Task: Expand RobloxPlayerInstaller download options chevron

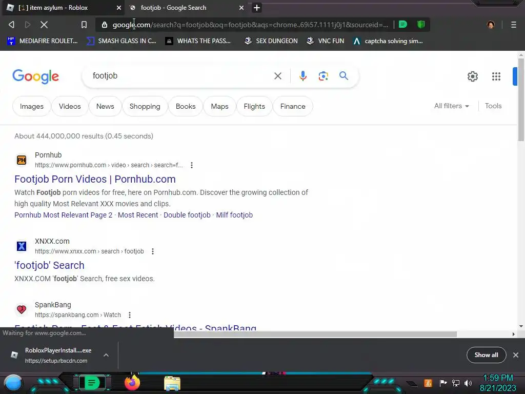Action: (x=106, y=355)
